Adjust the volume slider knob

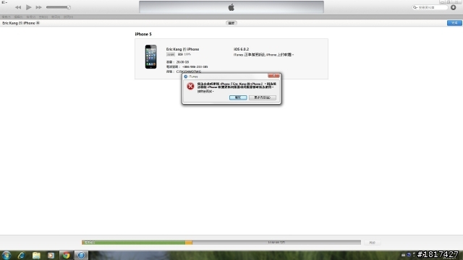tap(69, 7)
